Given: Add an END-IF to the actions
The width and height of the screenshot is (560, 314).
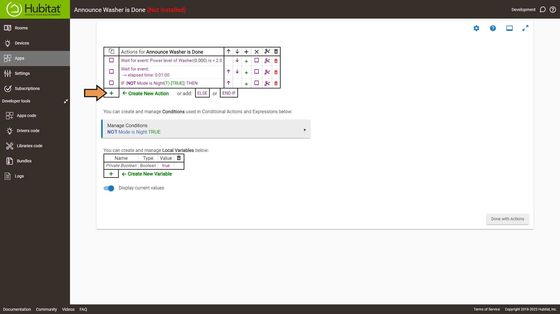Looking at the screenshot, I should click(229, 93).
